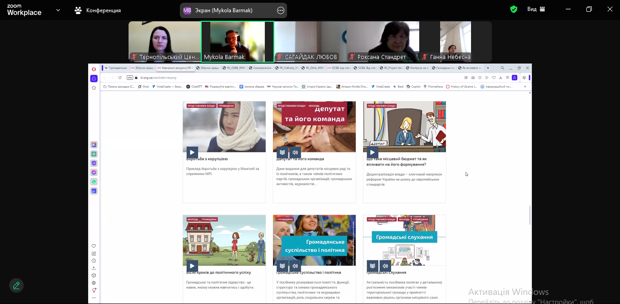
Task: Open Prometheus bookmark
Action: point(434,86)
